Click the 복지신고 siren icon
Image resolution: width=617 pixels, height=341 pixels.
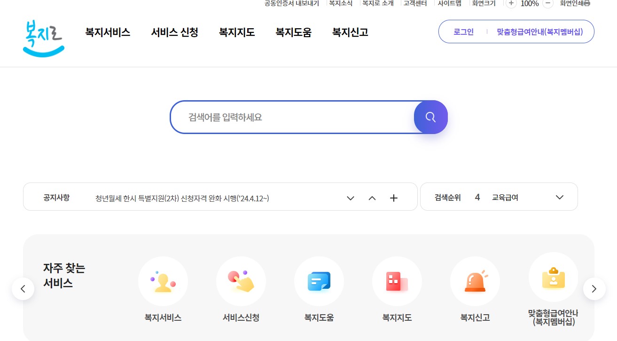point(475,281)
